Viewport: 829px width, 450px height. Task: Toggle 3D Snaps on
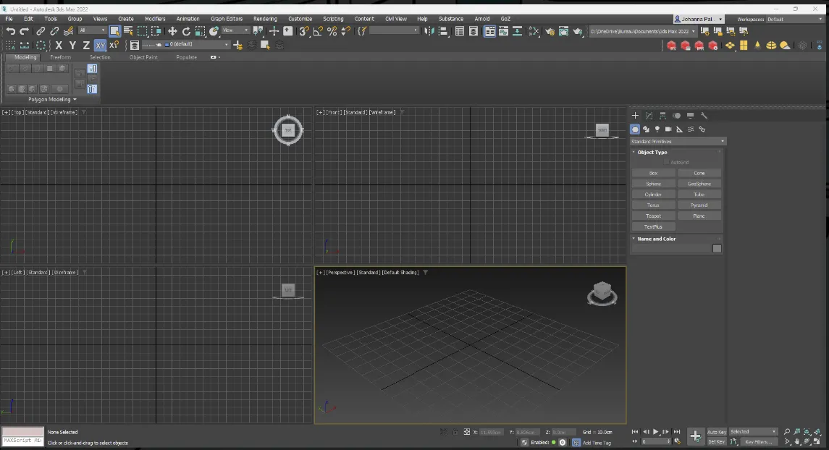click(x=304, y=31)
